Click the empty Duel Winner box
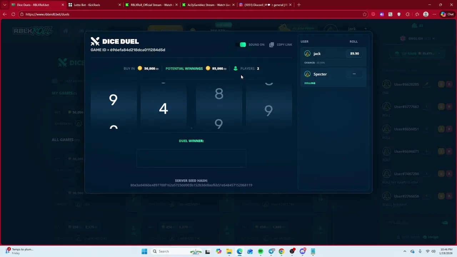Image resolution: width=457 pixels, height=257 pixels. (x=191, y=158)
